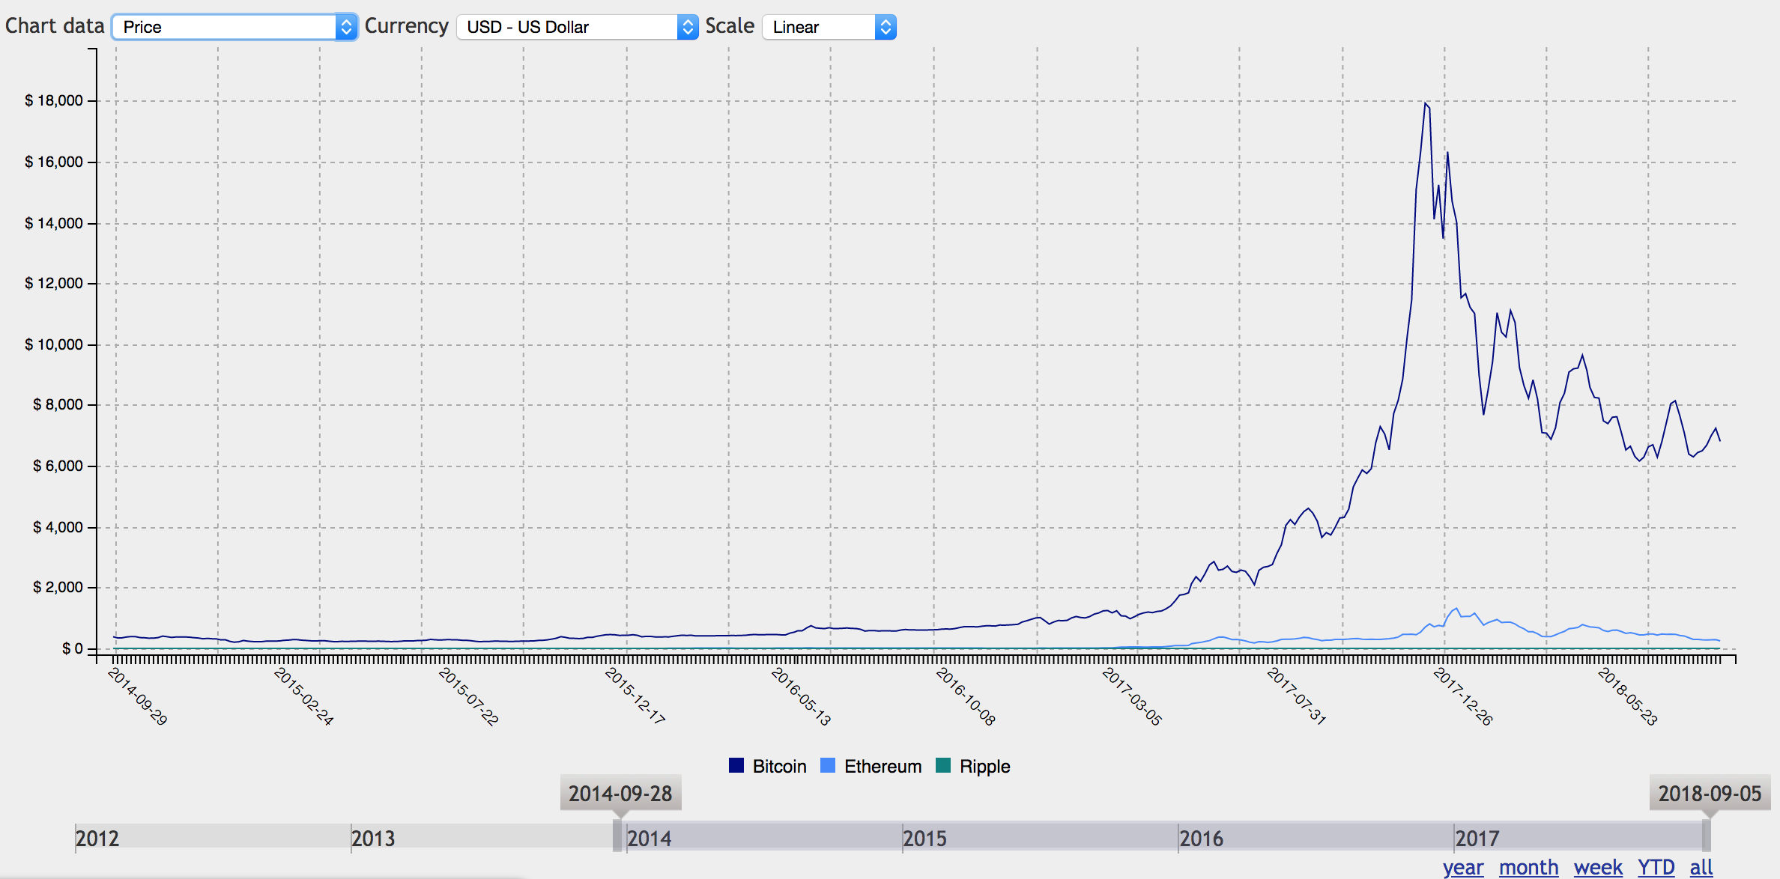The width and height of the screenshot is (1780, 879).
Task: Click the right range slider handle
Action: [x=1707, y=836]
